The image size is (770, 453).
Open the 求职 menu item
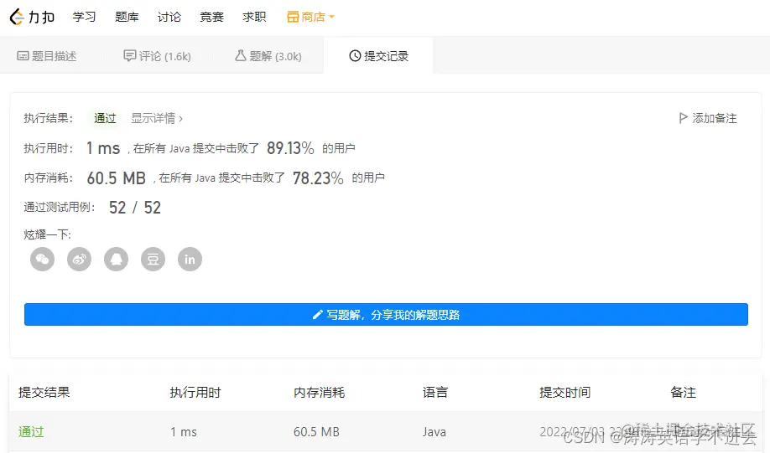(x=254, y=17)
